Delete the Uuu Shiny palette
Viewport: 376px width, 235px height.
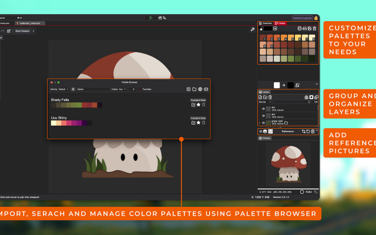click(x=204, y=123)
